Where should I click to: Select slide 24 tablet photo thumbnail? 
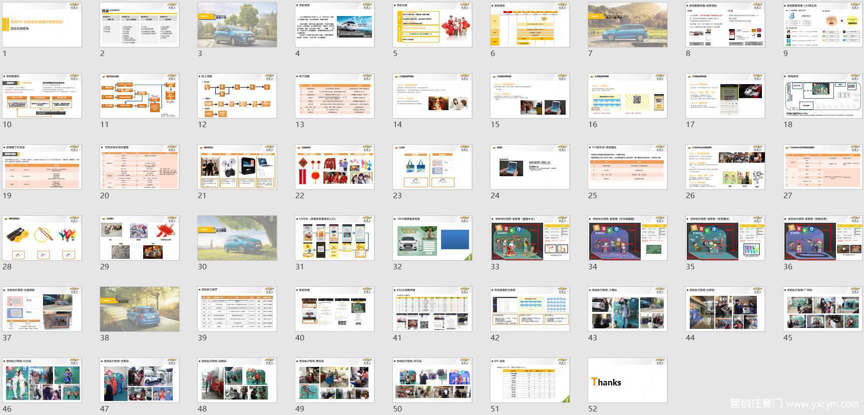530,167
